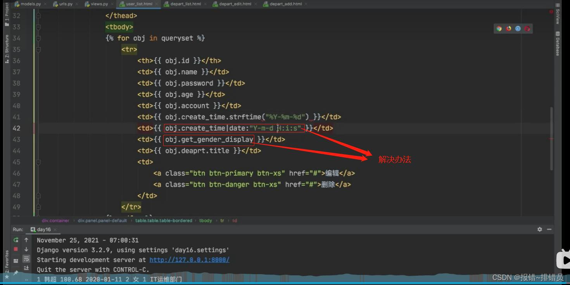This screenshot has width=570, height=285.
Task: Click the scroll-to-end icon in Run console
Action: pyautogui.click(x=26, y=268)
